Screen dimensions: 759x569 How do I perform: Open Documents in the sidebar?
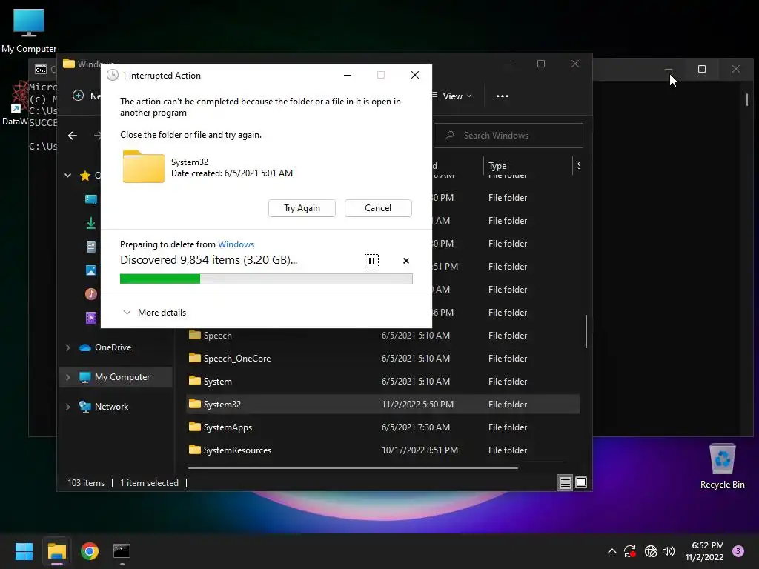[91, 246]
